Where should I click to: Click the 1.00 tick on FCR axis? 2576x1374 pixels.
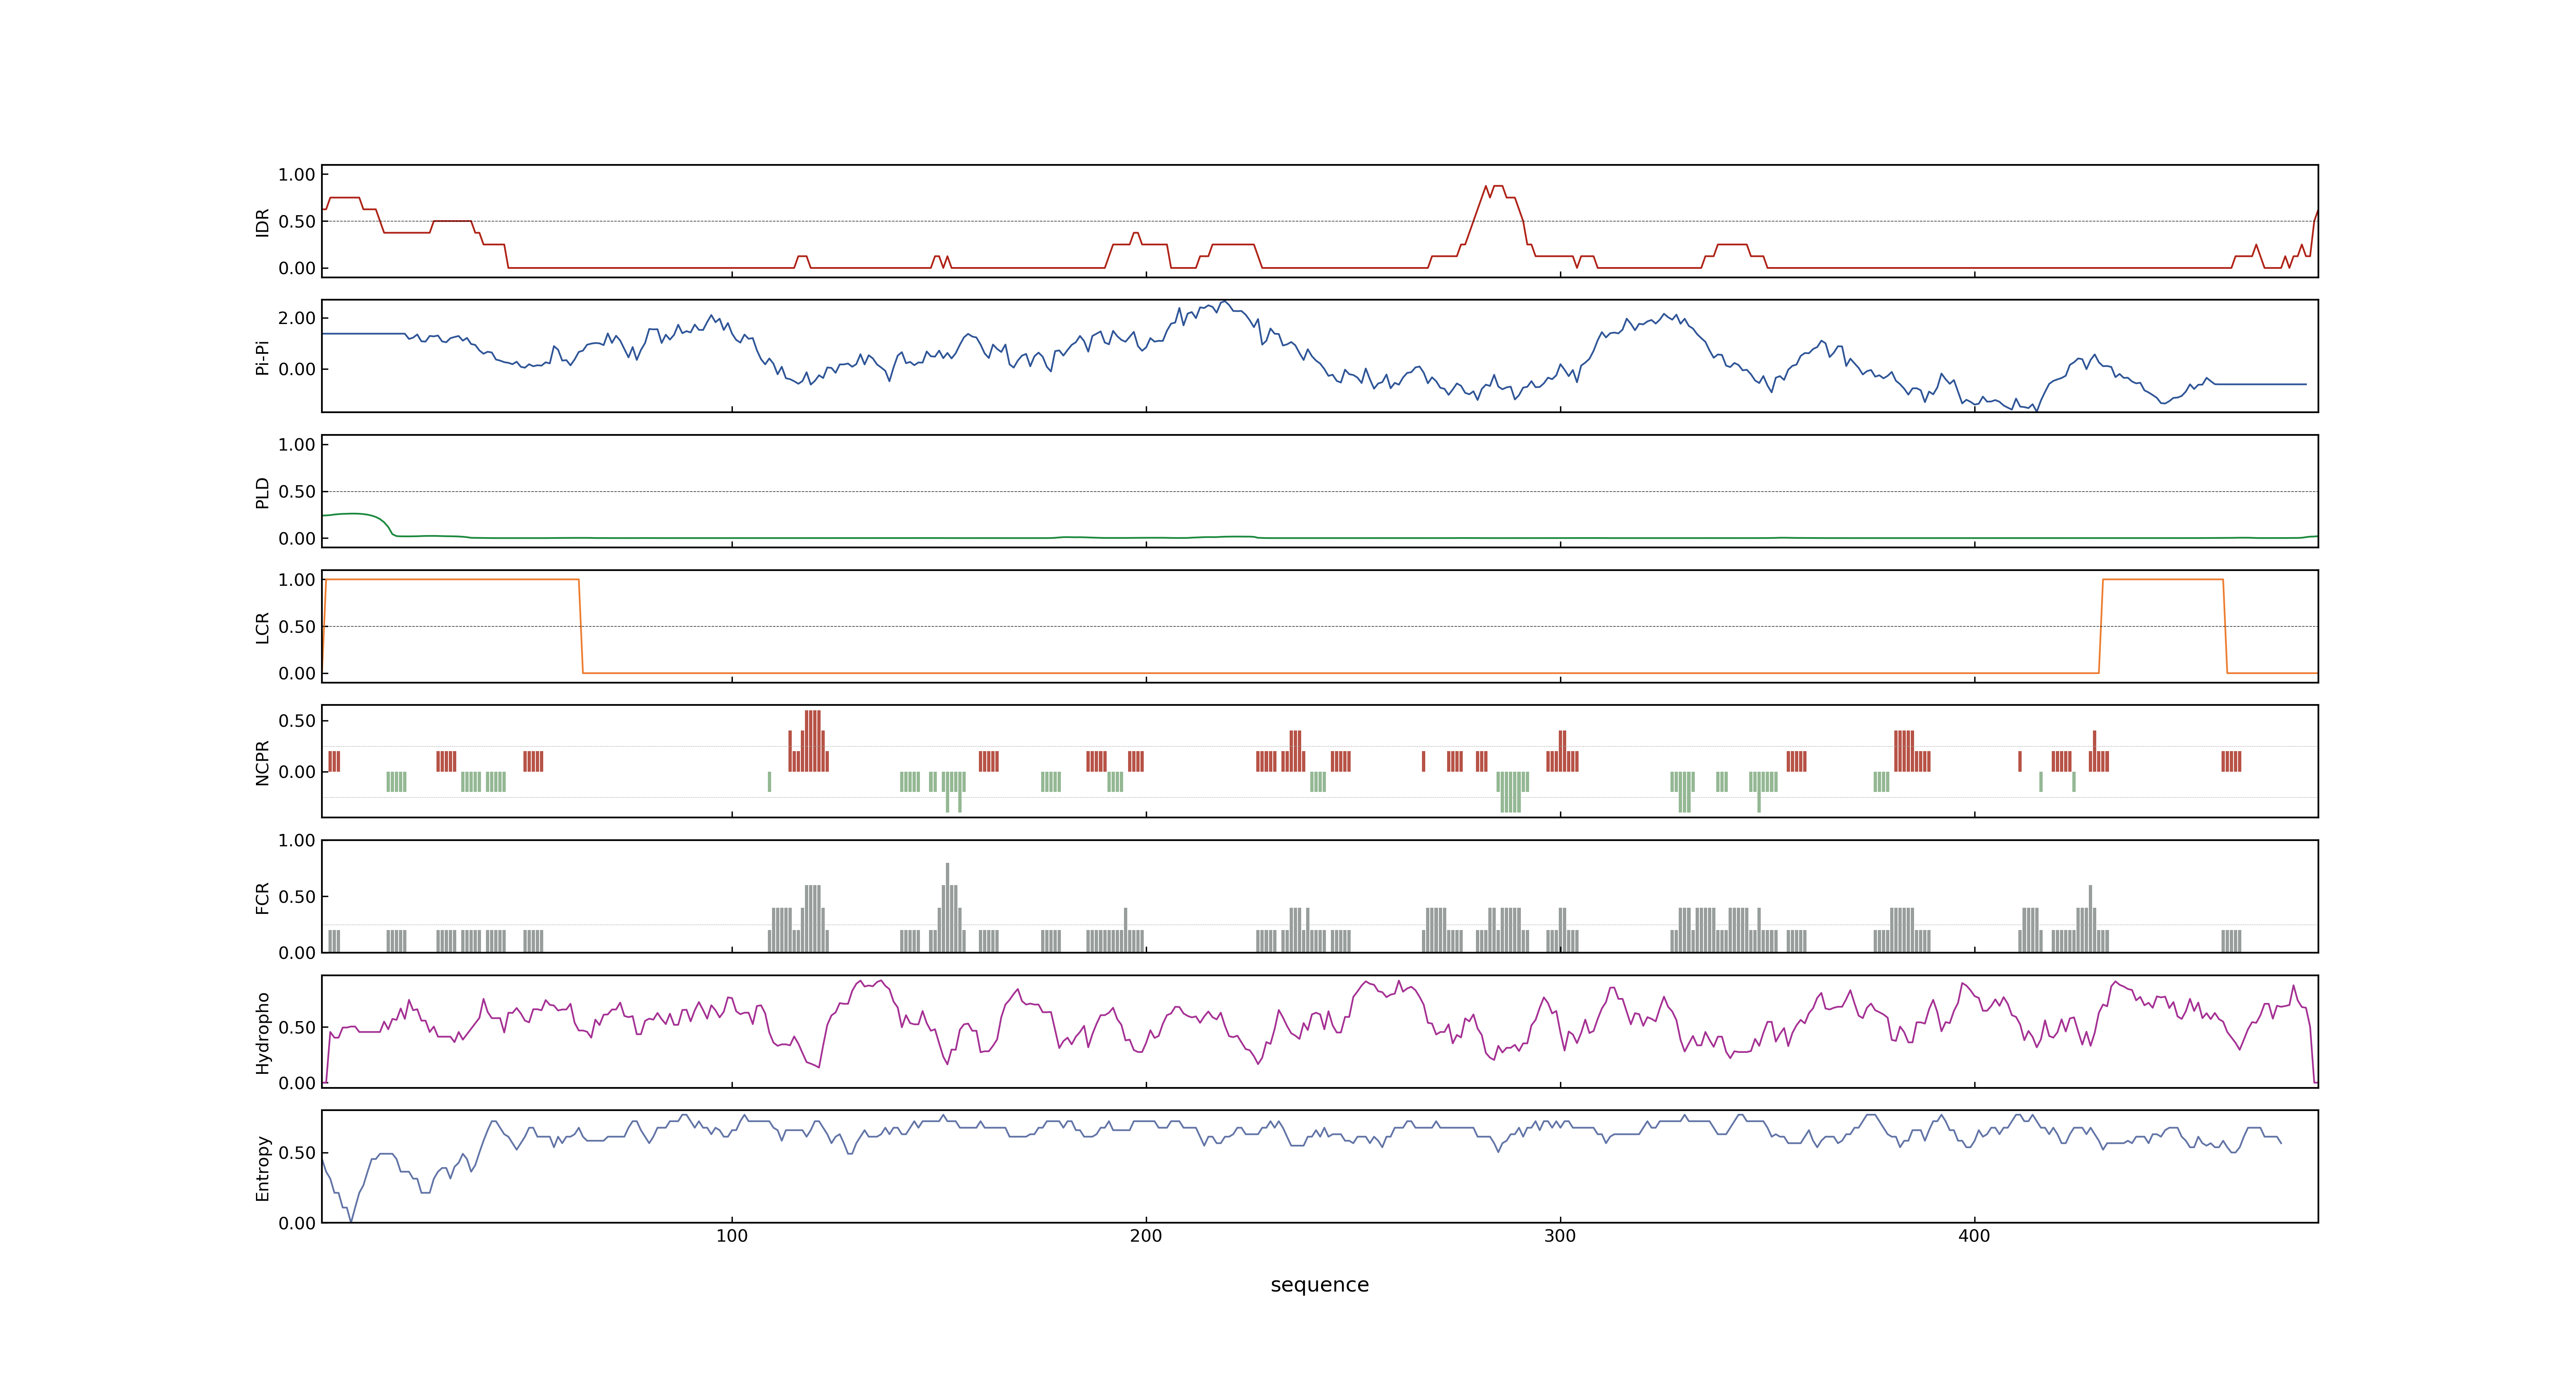tap(297, 841)
